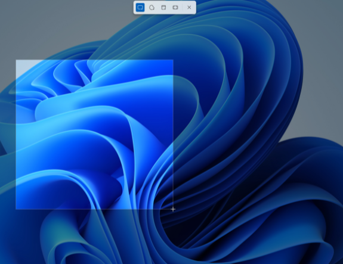
Task: Choose the Fullscreen snip mode
Action: 175,7
